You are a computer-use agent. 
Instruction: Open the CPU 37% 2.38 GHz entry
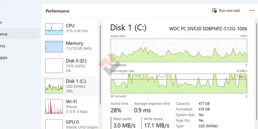77,28
